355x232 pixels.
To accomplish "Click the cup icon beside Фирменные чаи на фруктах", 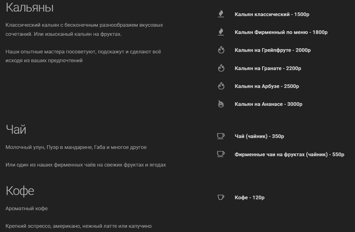I will (221, 154).
